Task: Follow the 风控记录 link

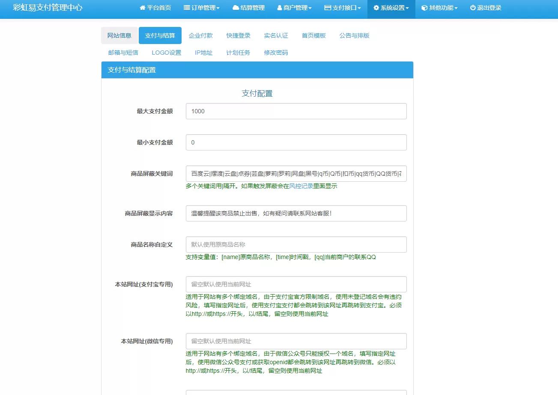Action: coord(301,186)
